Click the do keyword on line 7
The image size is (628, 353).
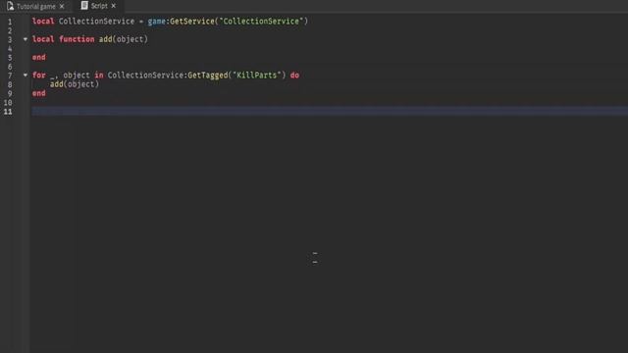click(294, 75)
